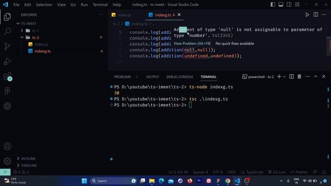Open the Terminal menu
The height and width of the screenshot is (186, 331).
pyautogui.click(x=100, y=5)
